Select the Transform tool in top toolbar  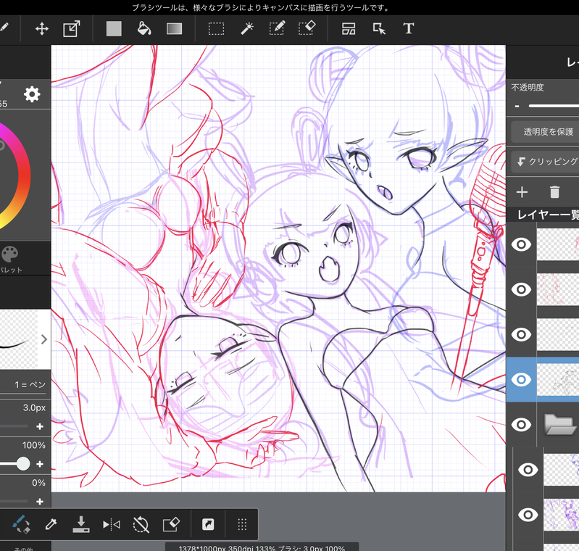click(71, 29)
